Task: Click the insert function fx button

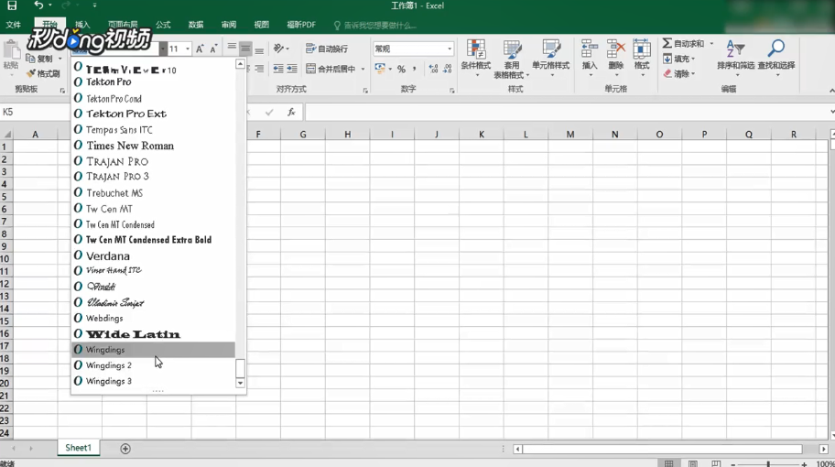Action: (291, 112)
